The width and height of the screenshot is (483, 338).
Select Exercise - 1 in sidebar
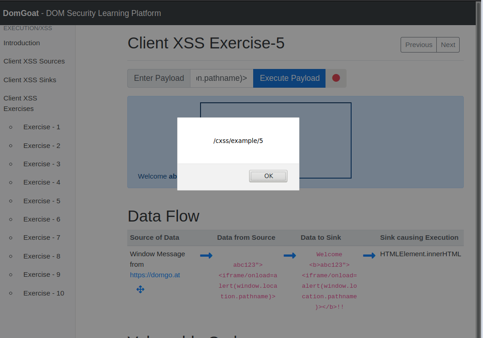click(x=42, y=127)
